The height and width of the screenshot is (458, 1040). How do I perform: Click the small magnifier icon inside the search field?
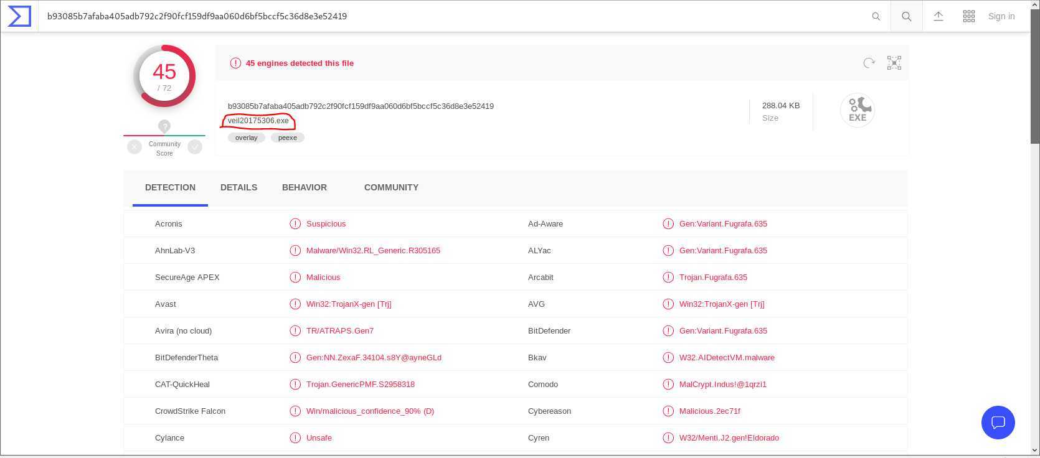[x=876, y=17]
